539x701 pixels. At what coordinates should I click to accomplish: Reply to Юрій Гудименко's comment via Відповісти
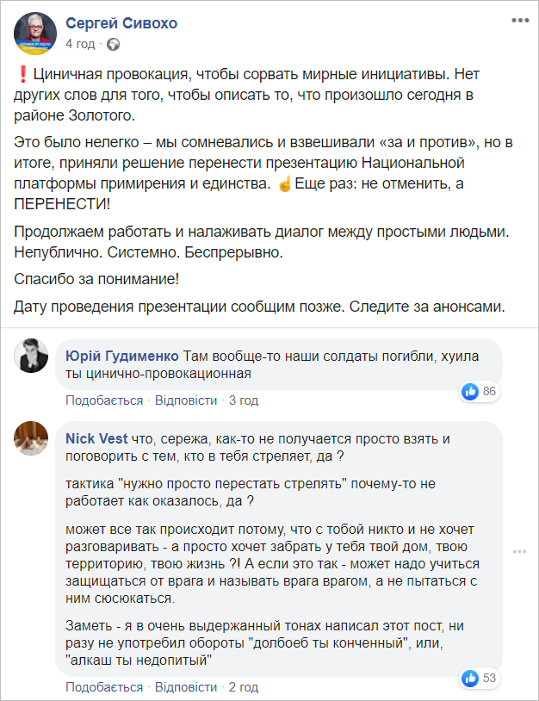(187, 400)
